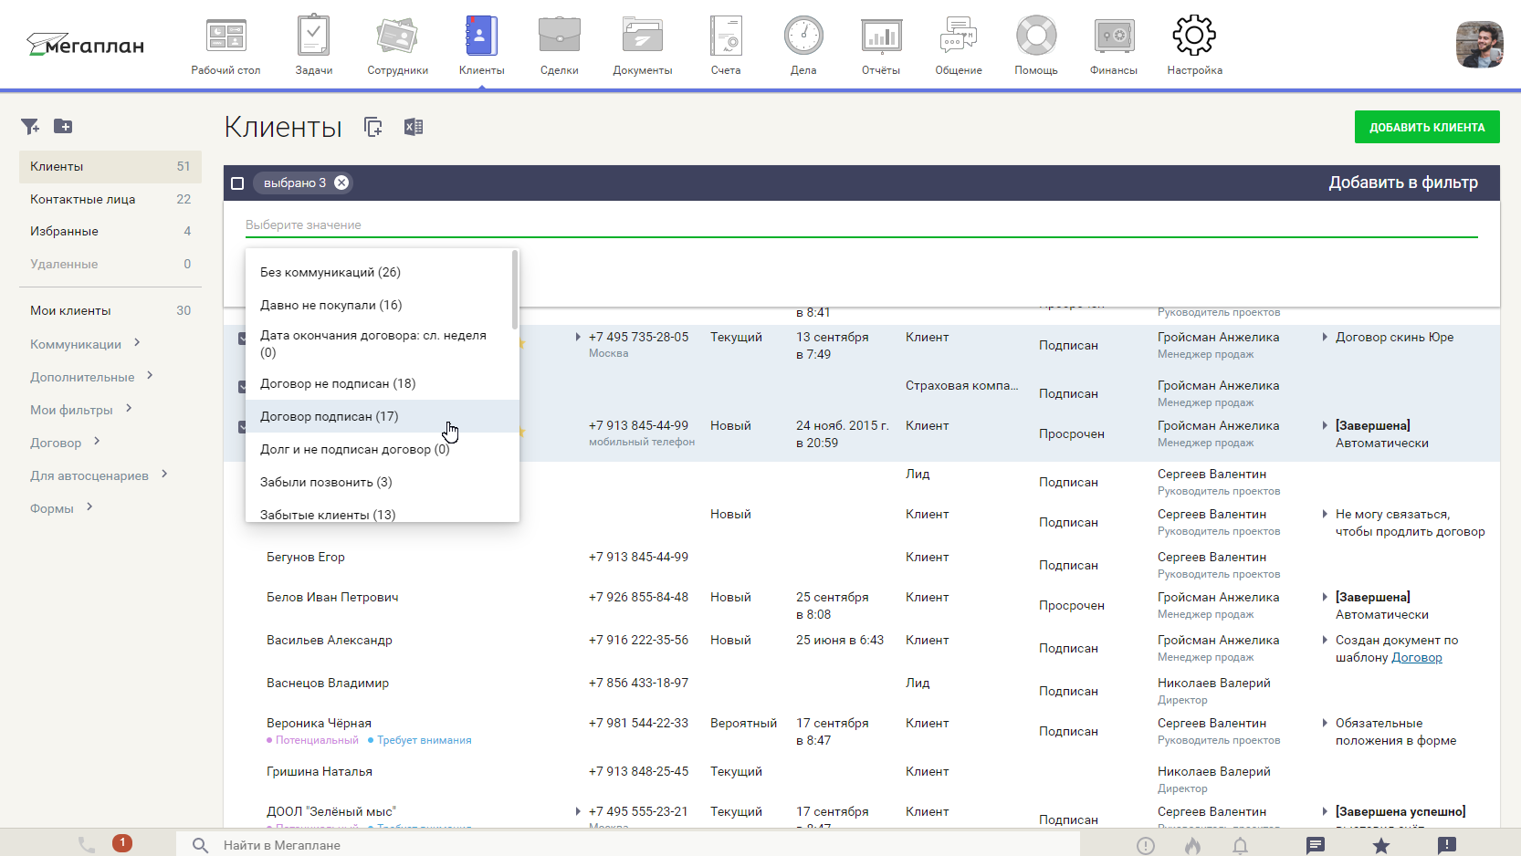1521x856 pixels.
Task: Click the flame icon in bottom bar
Action: [1193, 846]
